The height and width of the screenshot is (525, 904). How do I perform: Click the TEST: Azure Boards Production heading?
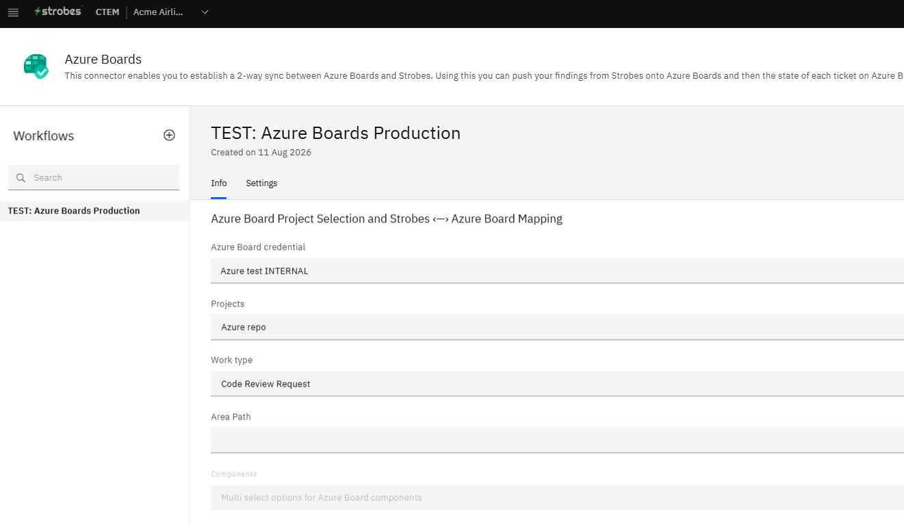[335, 133]
